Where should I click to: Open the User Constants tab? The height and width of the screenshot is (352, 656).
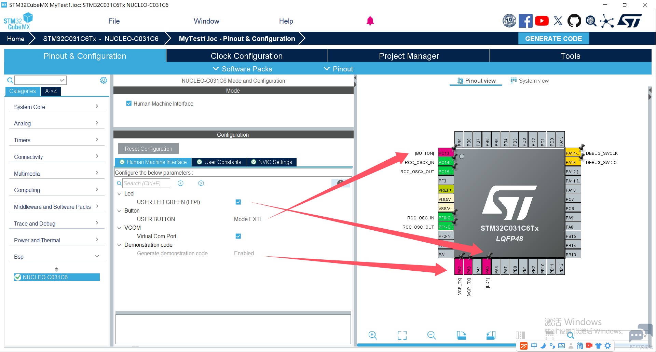coord(219,162)
